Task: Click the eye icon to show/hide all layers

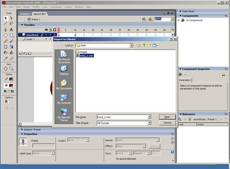Action: (x=46, y=30)
